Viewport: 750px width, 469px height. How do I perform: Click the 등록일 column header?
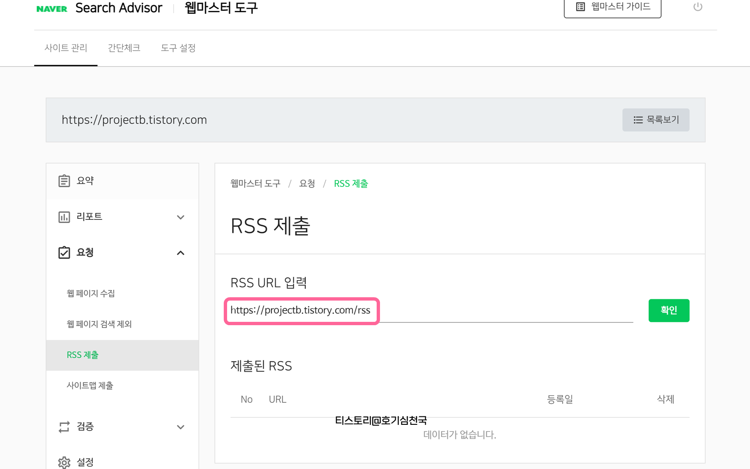tap(560, 400)
